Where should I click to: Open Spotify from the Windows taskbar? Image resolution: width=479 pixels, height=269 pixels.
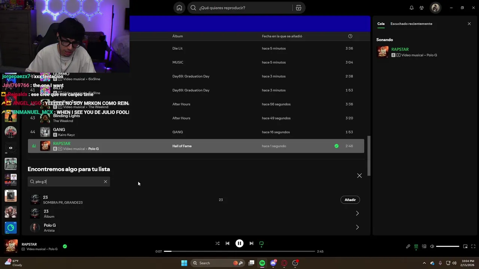tap(262, 263)
